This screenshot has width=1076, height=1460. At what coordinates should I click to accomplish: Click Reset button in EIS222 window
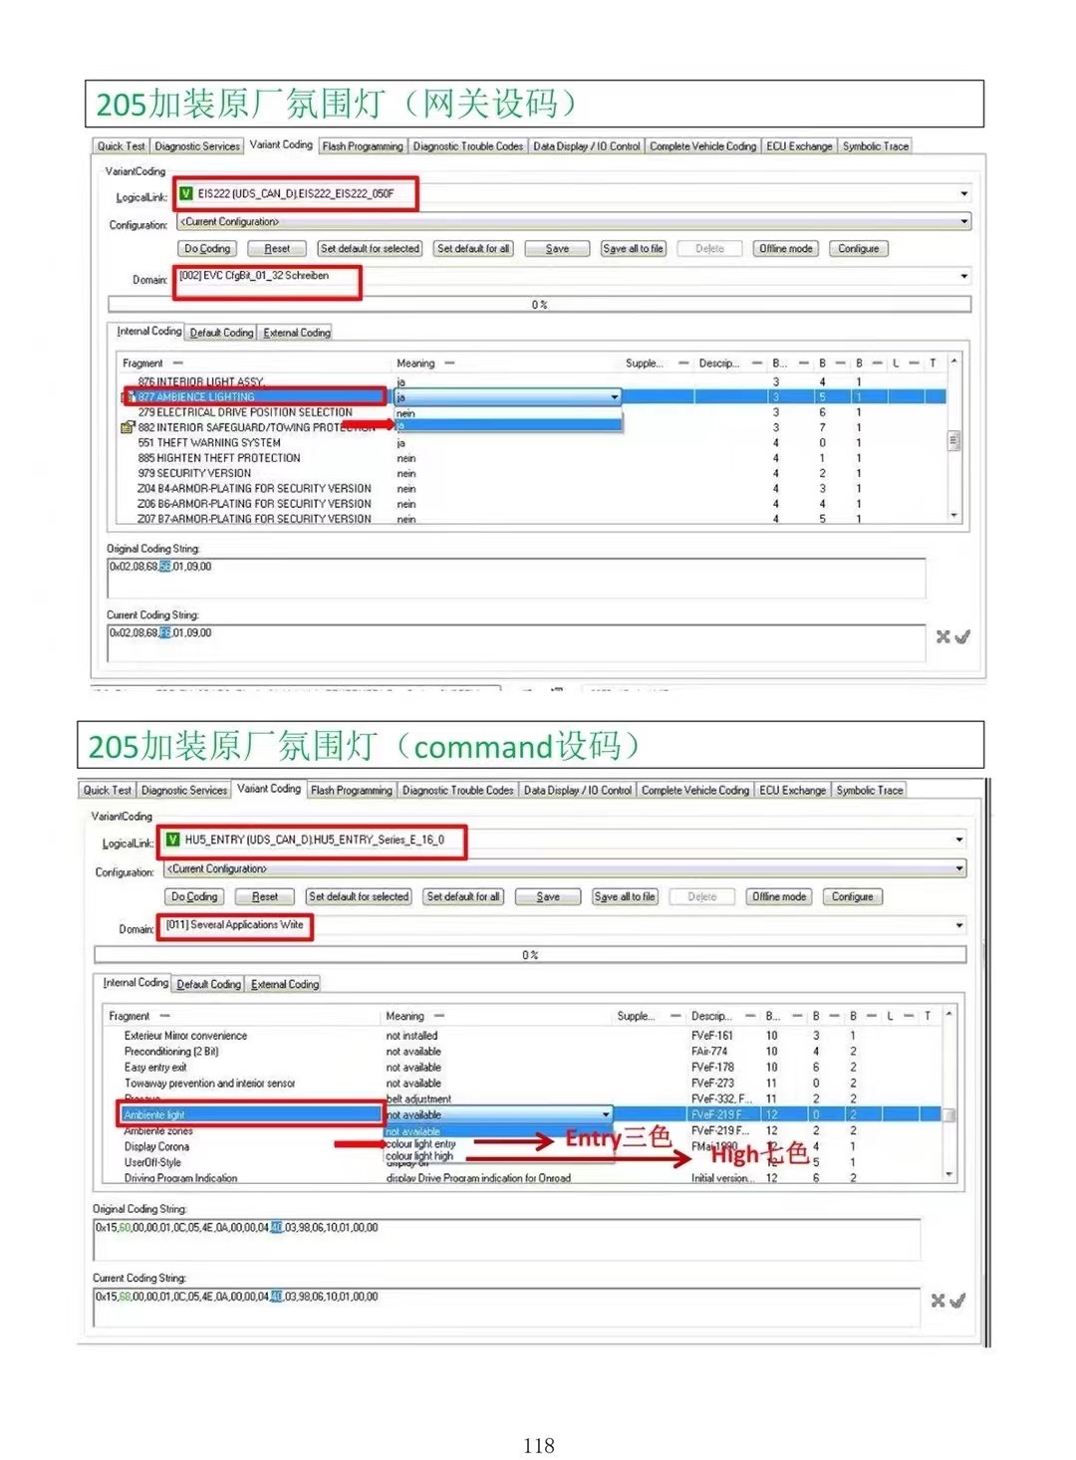coord(276,249)
